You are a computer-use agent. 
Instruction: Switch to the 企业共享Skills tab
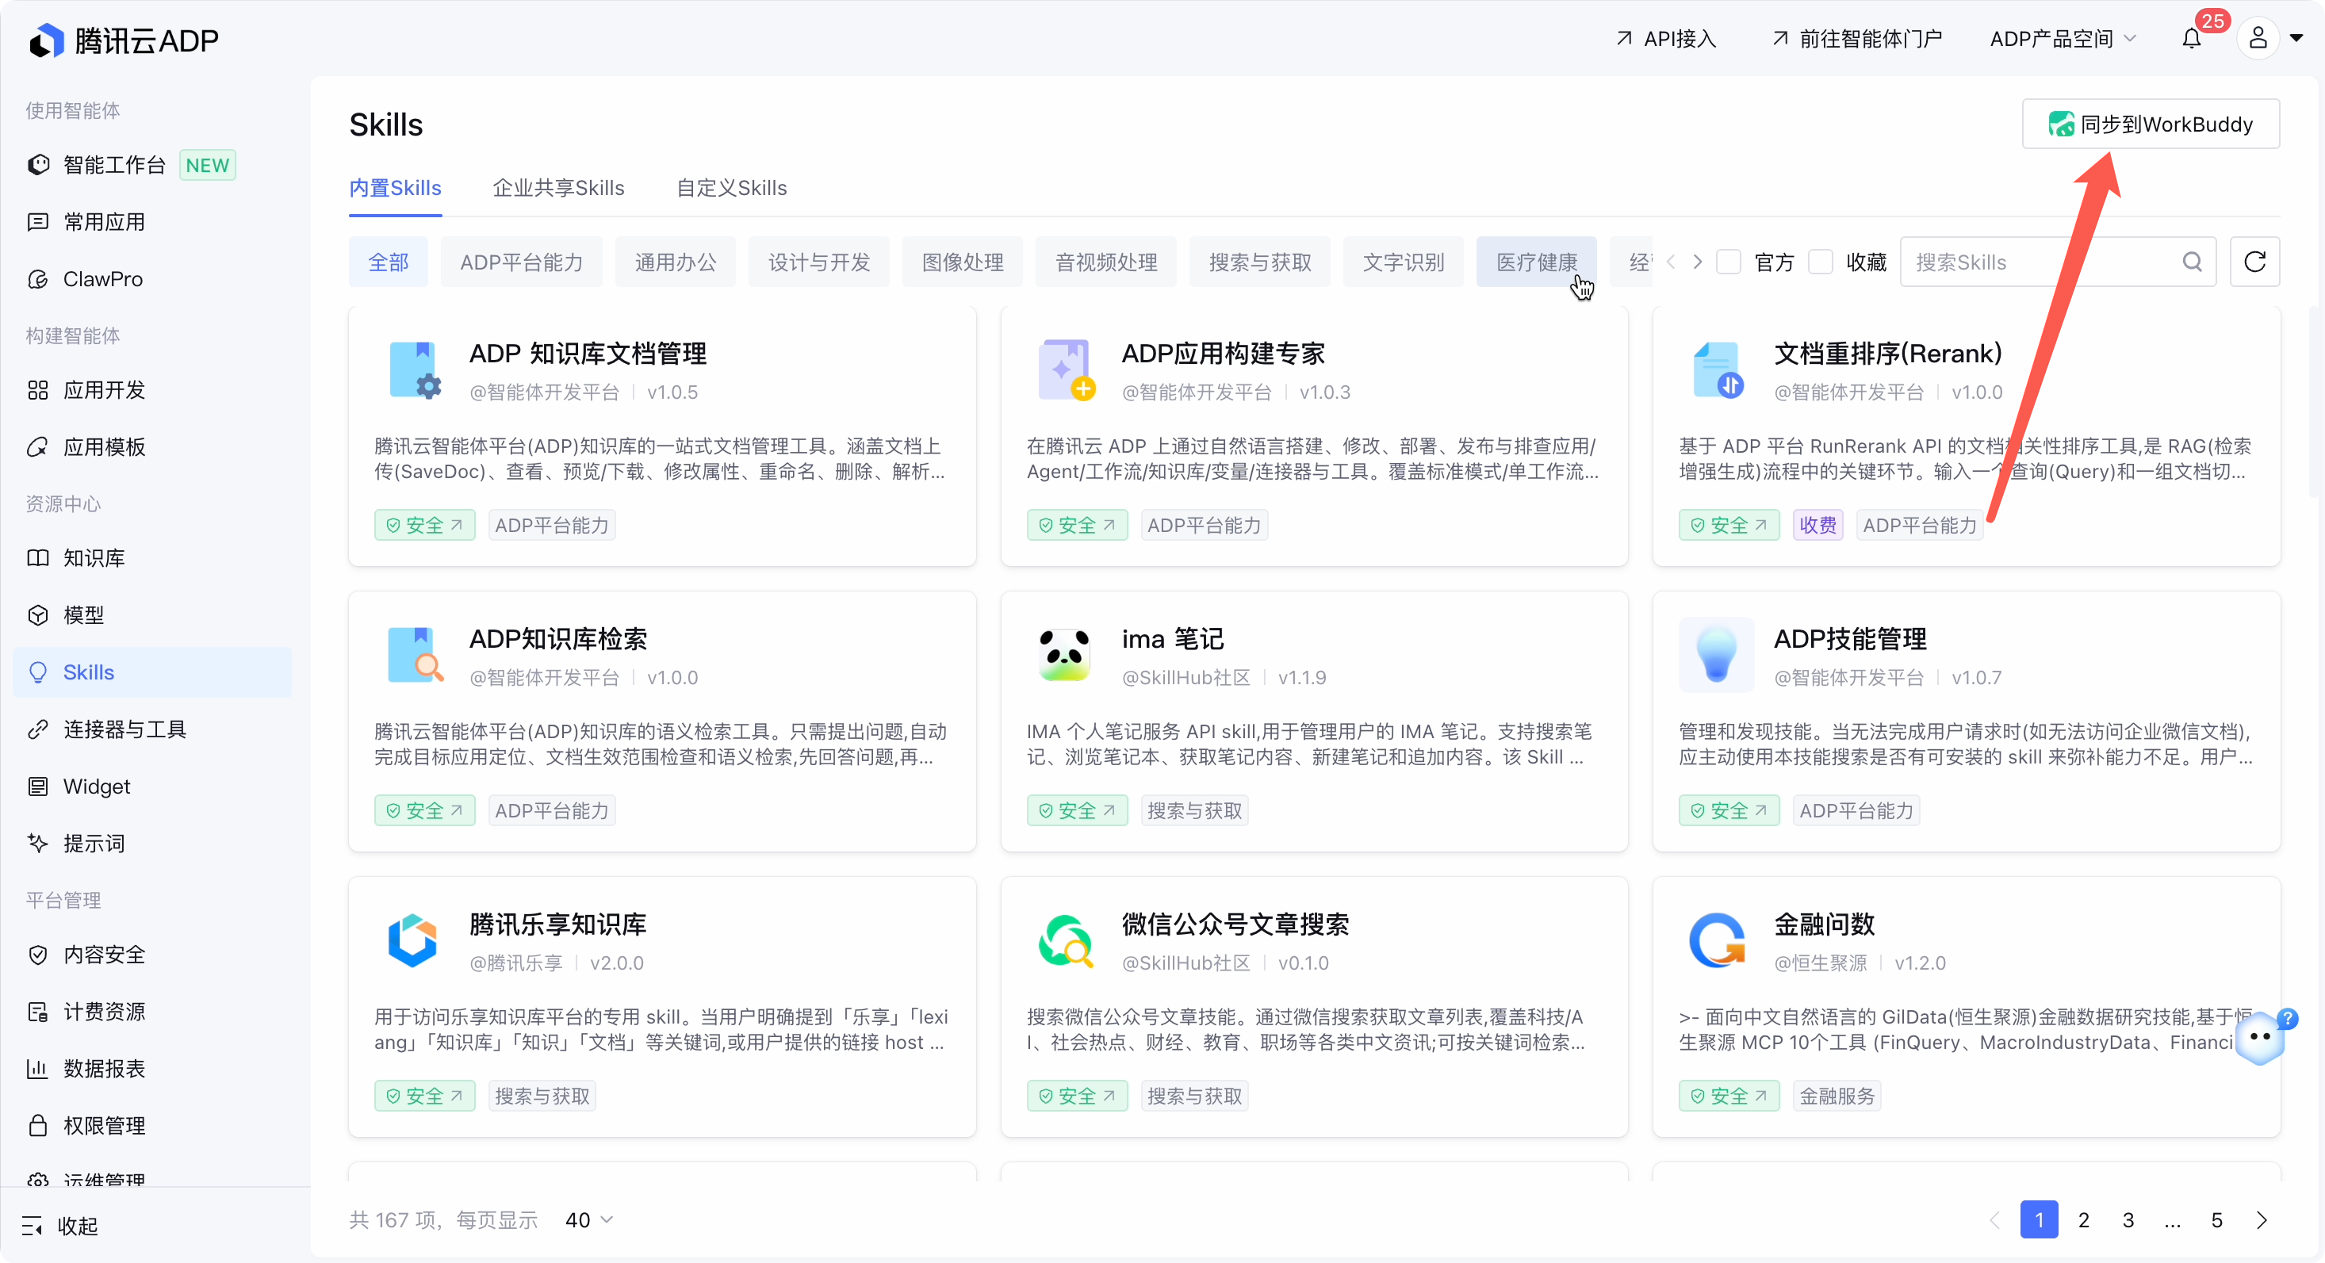pyautogui.click(x=559, y=188)
